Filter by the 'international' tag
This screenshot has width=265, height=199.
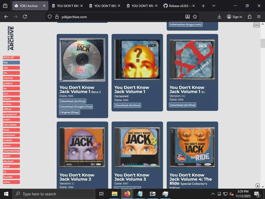tap(11, 151)
